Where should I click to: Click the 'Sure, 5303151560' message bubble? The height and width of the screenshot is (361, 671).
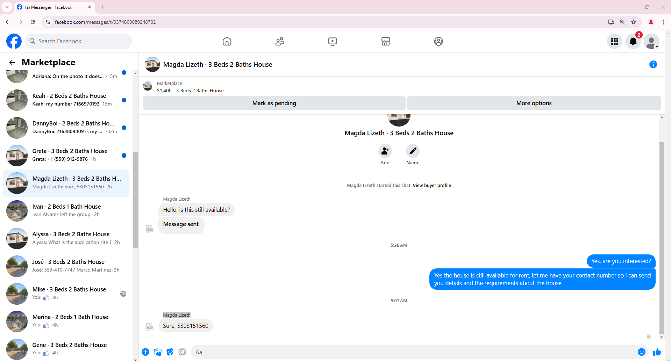[x=186, y=326]
